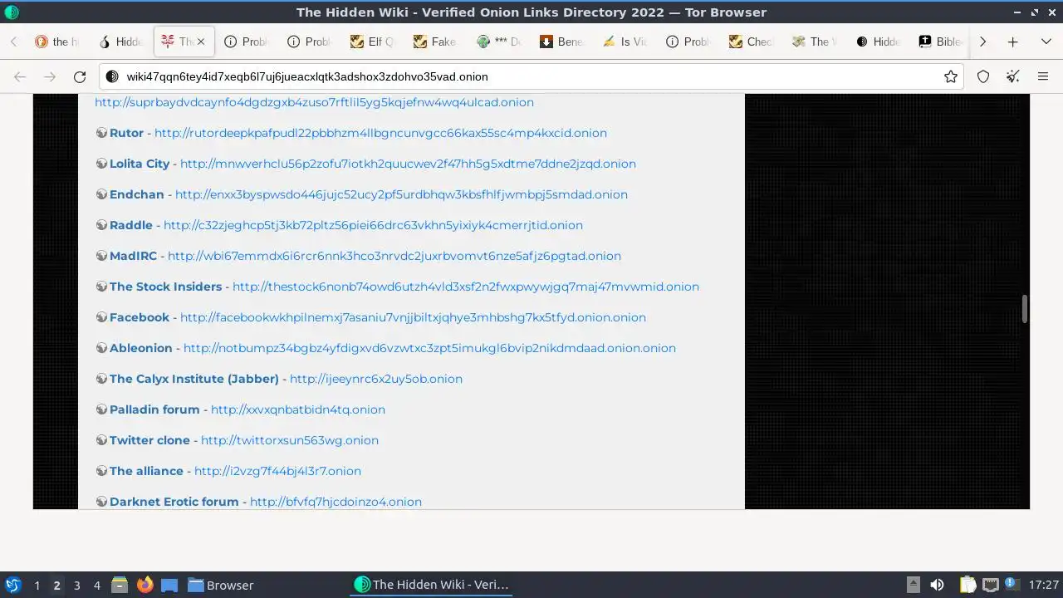Go forward to next page
Screen dimensions: 1063x598
coord(50,76)
